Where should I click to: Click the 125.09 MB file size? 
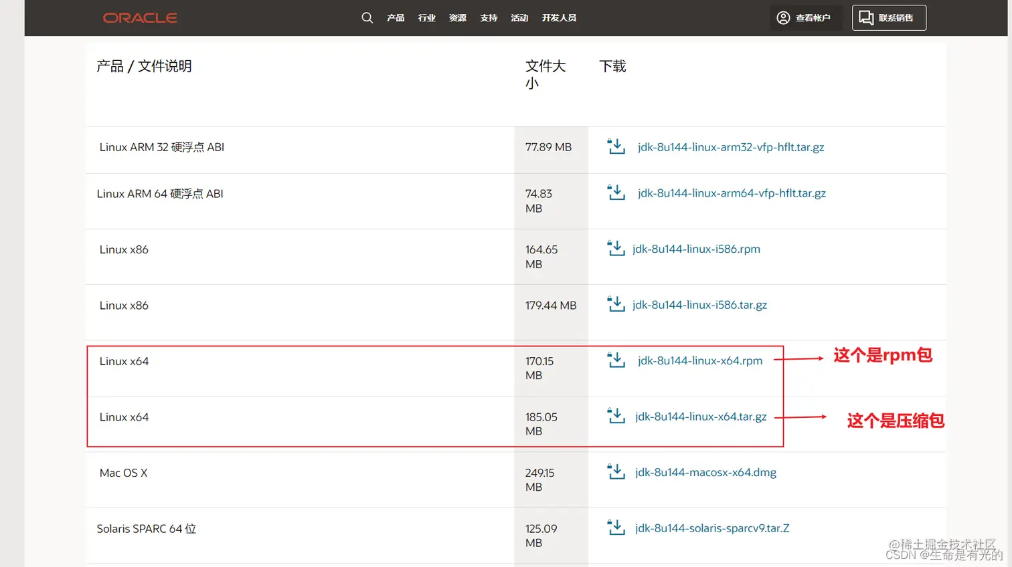(x=541, y=536)
